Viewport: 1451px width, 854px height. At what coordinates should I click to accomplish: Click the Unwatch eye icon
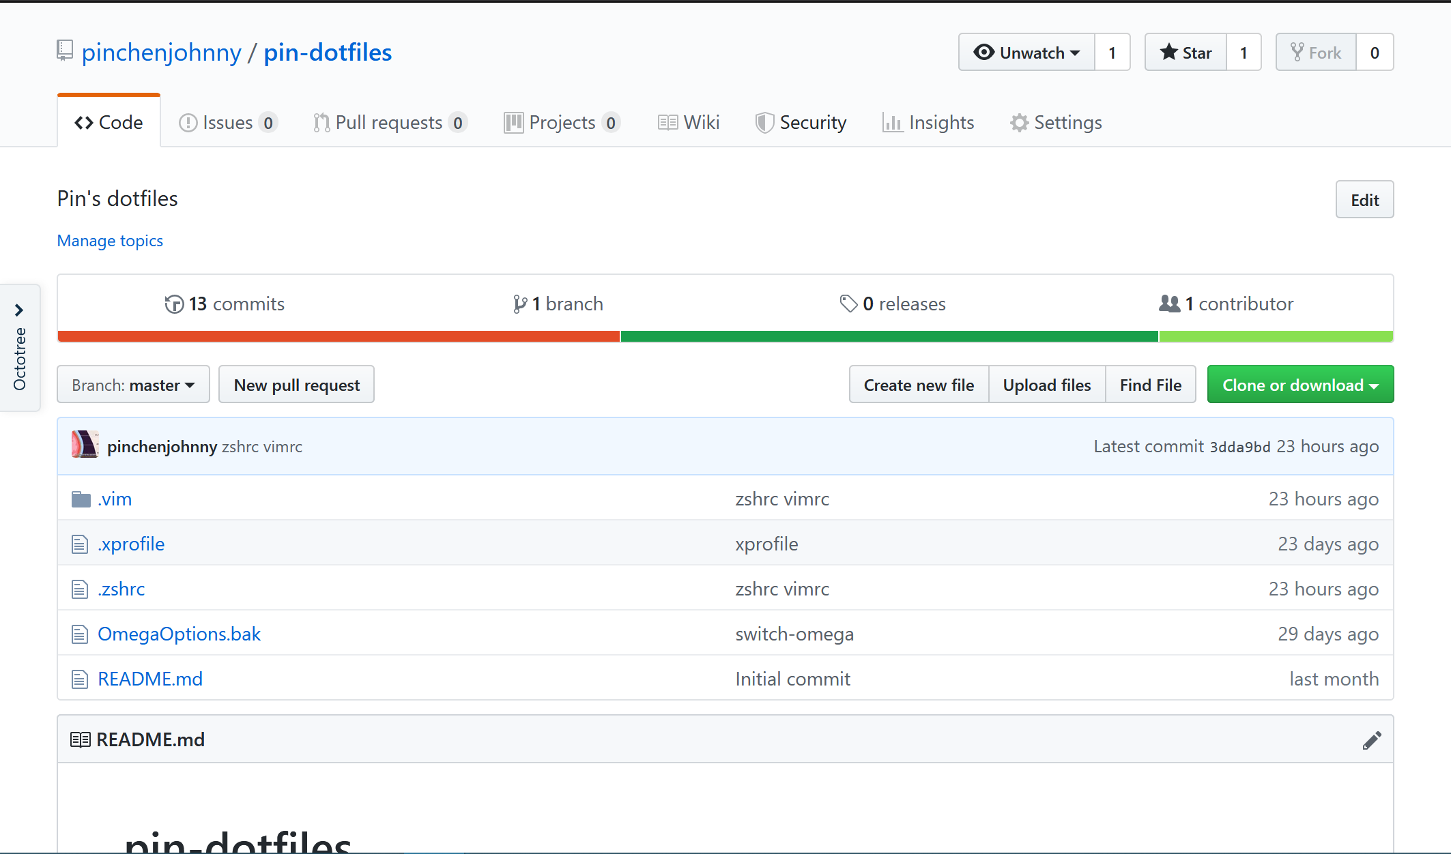tap(983, 53)
